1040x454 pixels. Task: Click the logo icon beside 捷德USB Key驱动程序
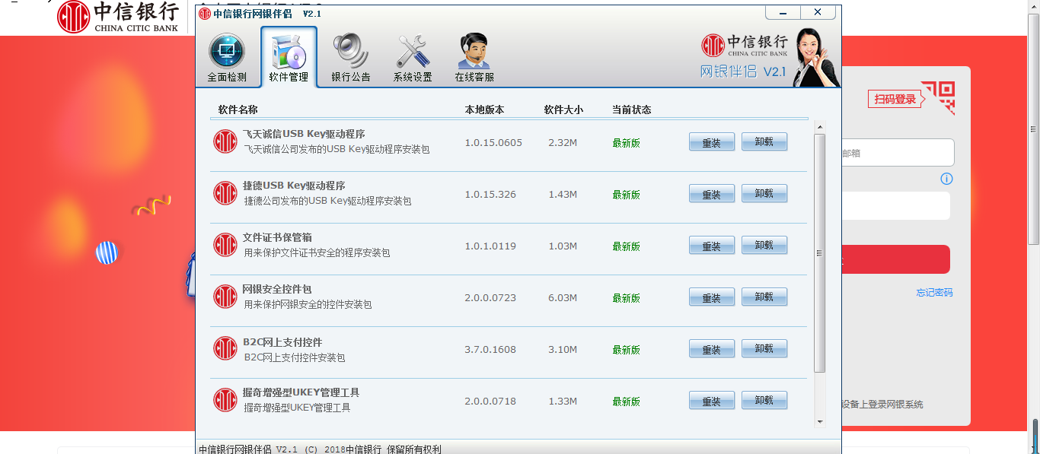point(225,193)
